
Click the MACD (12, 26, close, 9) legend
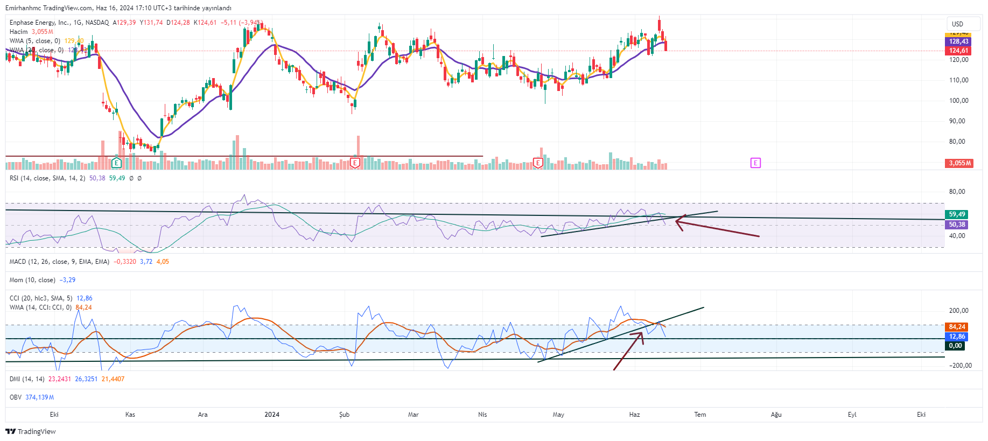click(59, 262)
